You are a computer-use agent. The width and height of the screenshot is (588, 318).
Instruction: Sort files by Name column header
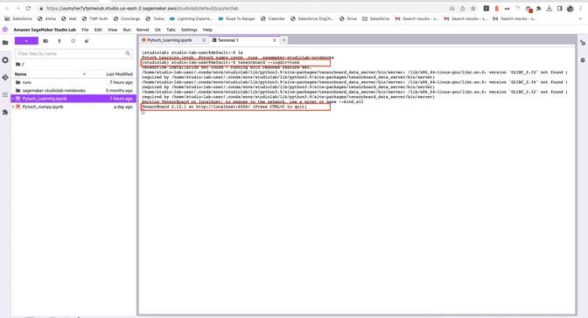point(50,74)
